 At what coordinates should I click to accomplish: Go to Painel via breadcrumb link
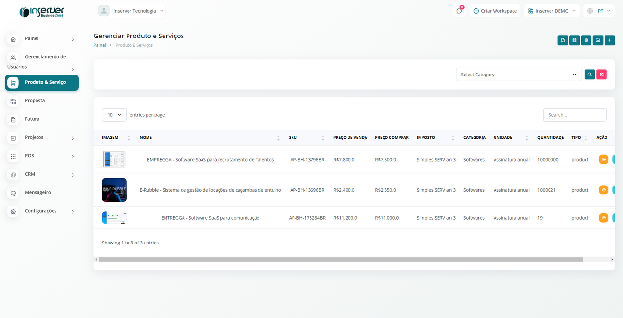(x=99, y=45)
